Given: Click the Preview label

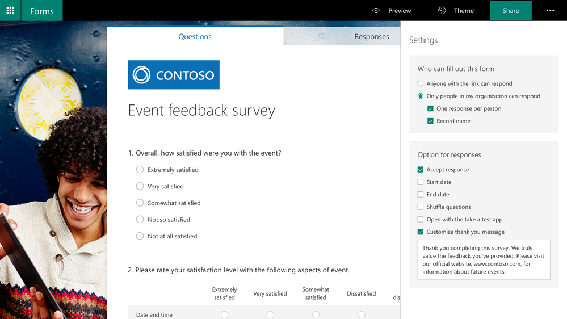Looking at the screenshot, I should coord(400,11).
